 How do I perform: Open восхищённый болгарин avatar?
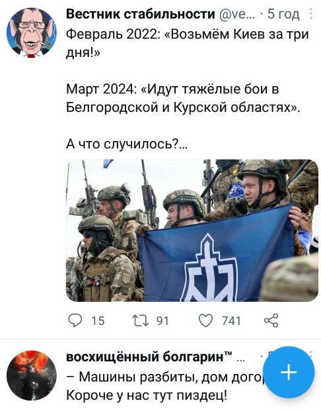pos(32,376)
